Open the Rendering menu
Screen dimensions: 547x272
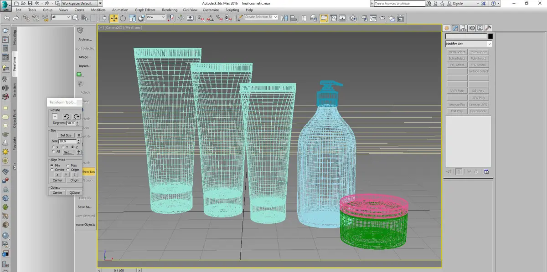[x=170, y=10]
